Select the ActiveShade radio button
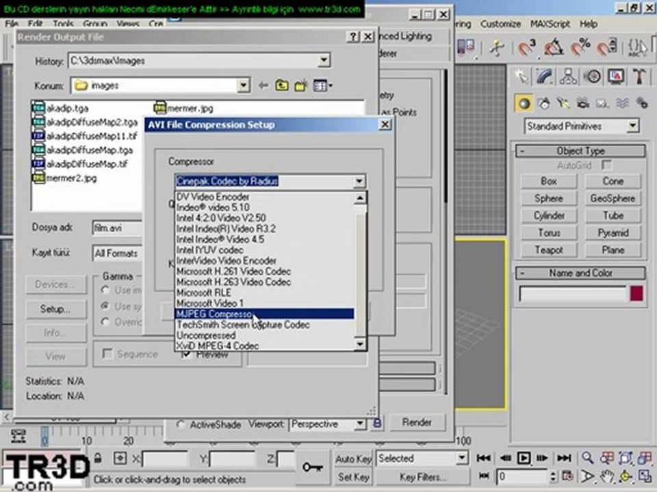Viewport: 657px width, 492px height. pyautogui.click(x=181, y=424)
